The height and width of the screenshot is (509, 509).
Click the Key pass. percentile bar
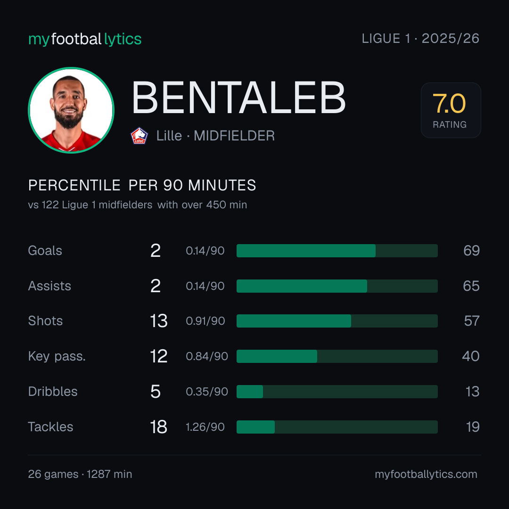[337, 356]
